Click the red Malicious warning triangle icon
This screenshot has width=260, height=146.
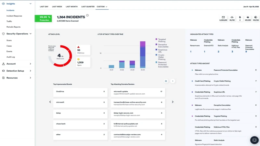(x=78, y=47)
